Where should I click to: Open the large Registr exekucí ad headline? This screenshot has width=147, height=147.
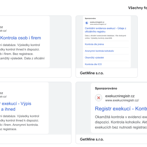pos(121,109)
